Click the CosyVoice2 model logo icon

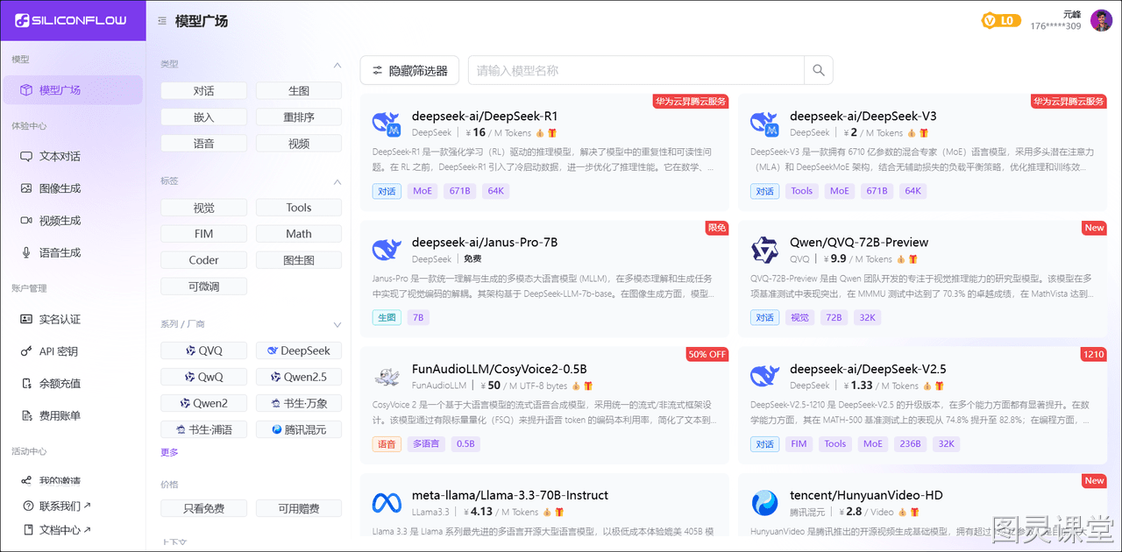point(387,377)
